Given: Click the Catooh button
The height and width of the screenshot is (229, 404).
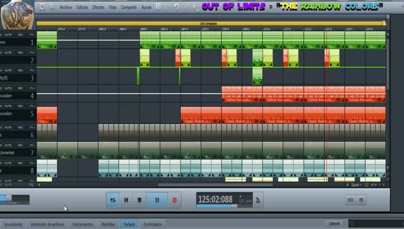Looking at the screenshot, I should pos(334,224).
